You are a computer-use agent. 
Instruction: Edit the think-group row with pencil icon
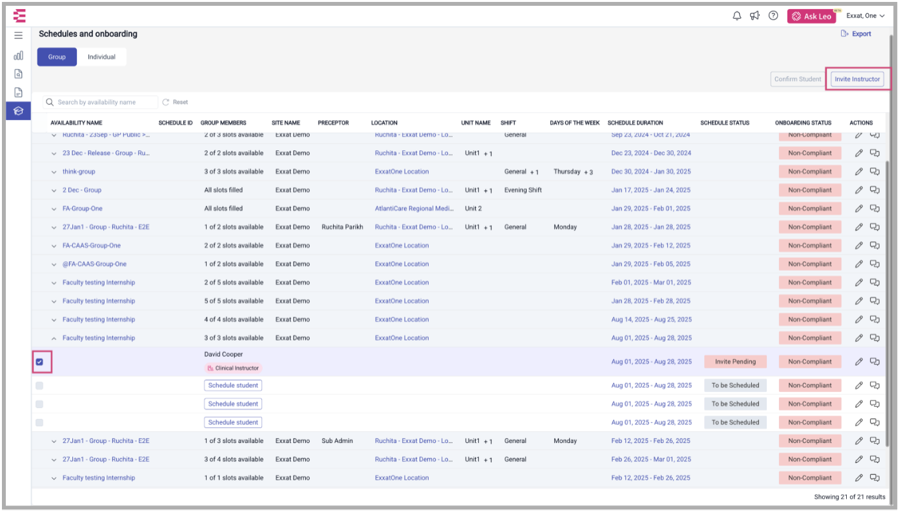[x=858, y=172]
